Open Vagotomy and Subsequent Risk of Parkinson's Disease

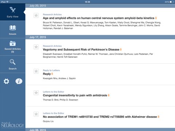(81, 49)
